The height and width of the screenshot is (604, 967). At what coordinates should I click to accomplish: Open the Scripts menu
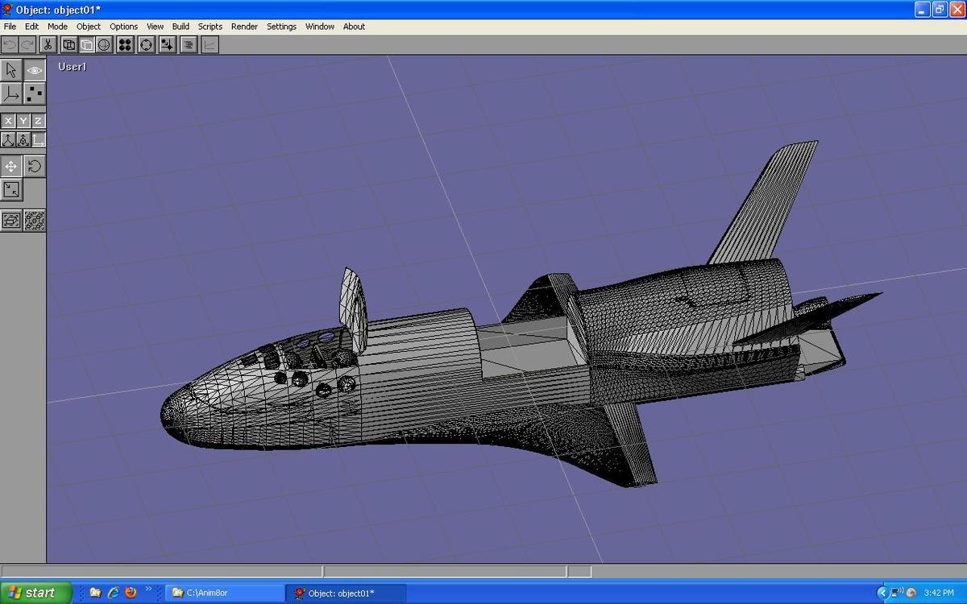(210, 27)
